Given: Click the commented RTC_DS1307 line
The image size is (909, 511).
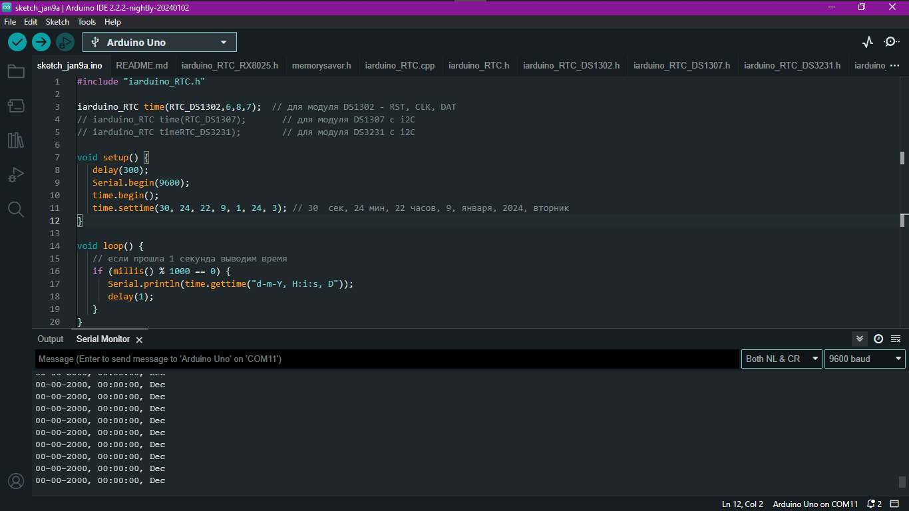Looking at the screenshot, I should [246, 119].
